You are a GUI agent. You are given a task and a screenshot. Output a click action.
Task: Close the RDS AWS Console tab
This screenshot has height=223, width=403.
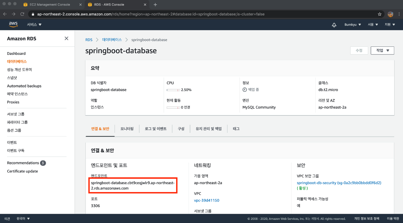coord(145,5)
